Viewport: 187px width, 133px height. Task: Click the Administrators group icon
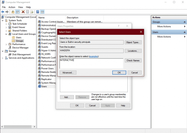[39, 25]
